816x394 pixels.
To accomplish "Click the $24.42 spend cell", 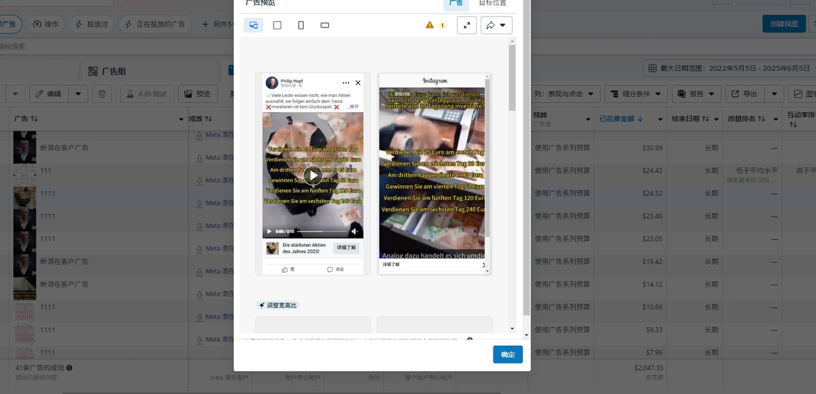I will point(652,171).
